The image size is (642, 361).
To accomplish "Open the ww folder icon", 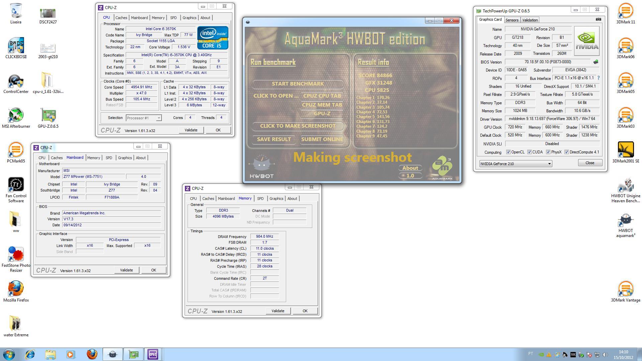I will [x=16, y=222].
